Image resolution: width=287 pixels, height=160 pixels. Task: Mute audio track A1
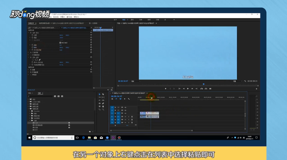click(x=125, y=117)
